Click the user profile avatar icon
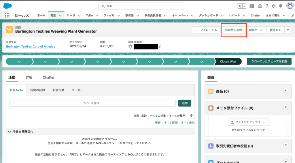295x163 pixels. coord(290,6)
